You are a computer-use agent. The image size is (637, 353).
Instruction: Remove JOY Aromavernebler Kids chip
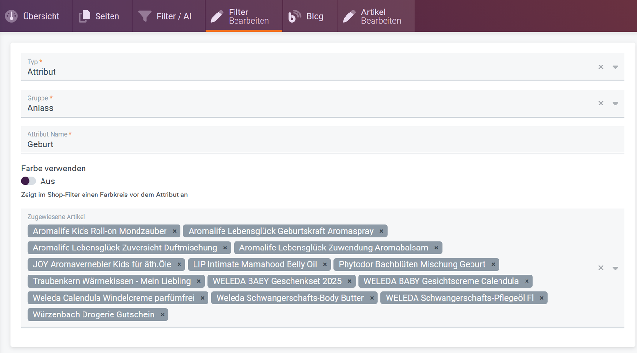tap(179, 264)
